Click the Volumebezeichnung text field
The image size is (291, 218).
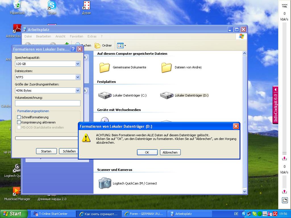pyautogui.click(x=47, y=103)
